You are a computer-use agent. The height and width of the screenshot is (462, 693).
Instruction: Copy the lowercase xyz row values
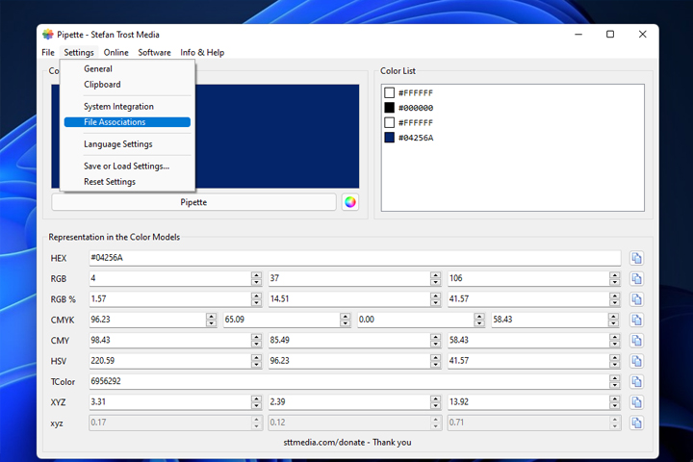point(636,423)
